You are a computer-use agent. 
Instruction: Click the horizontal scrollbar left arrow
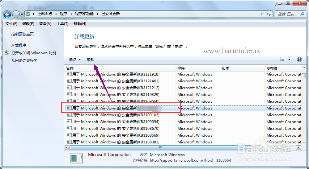point(67,147)
